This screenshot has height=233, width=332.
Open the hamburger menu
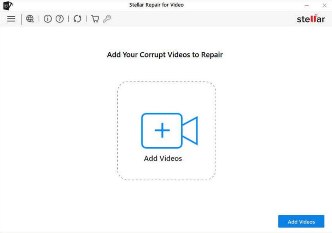(x=11, y=19)
